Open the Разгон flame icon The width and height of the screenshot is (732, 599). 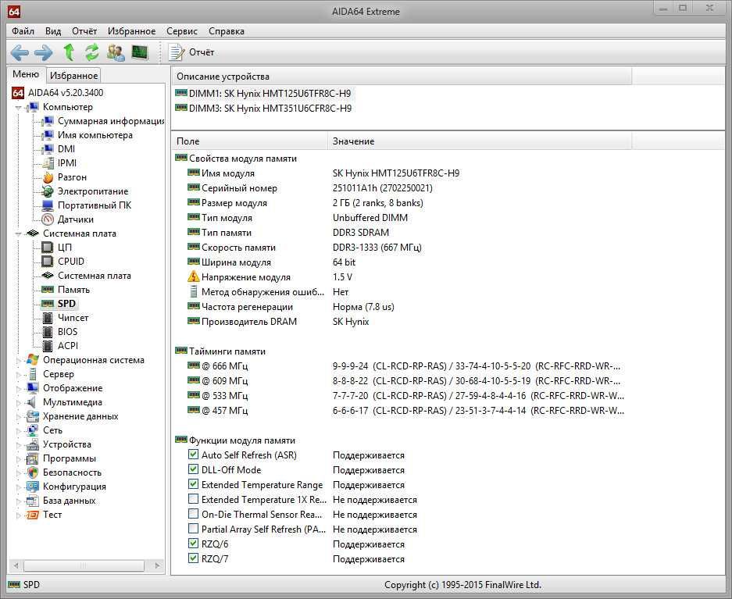click(x=48, y=177)
